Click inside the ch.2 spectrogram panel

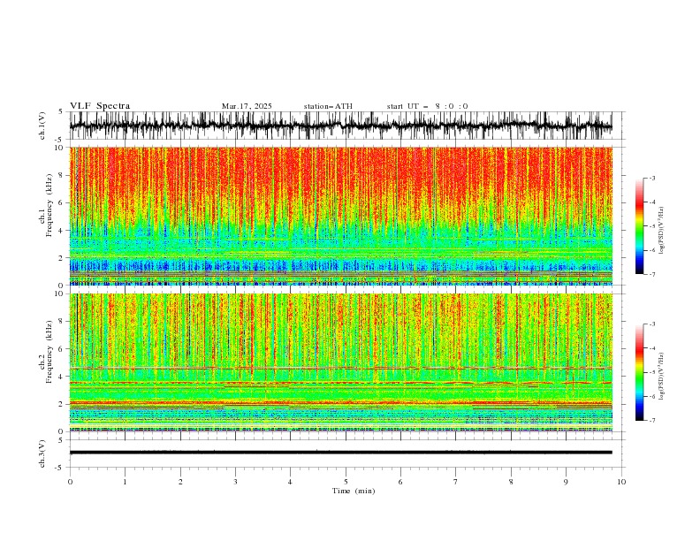[x=340, y=362]
